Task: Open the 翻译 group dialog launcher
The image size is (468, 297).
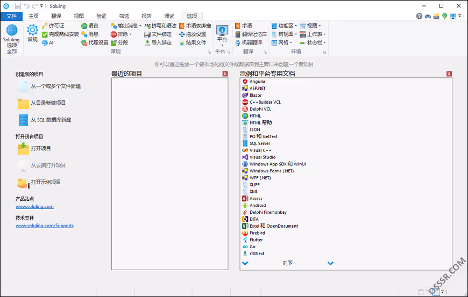Action: coord(265,52)
